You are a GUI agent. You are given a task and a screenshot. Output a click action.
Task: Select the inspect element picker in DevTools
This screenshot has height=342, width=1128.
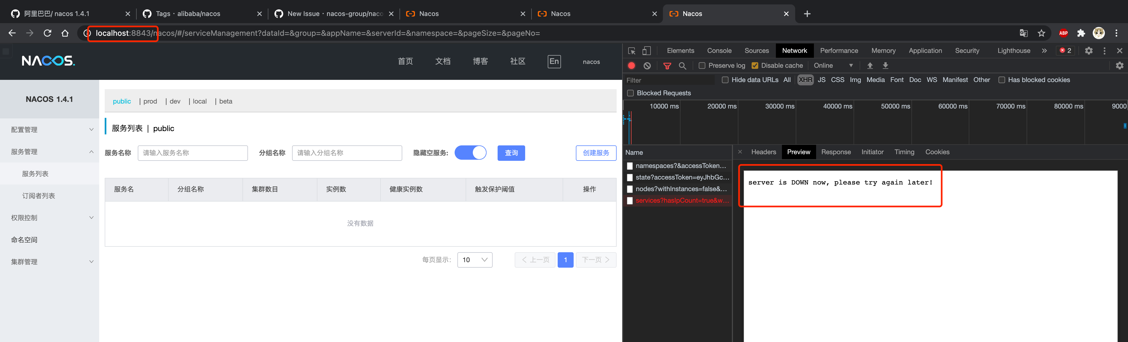pos(632,50)
